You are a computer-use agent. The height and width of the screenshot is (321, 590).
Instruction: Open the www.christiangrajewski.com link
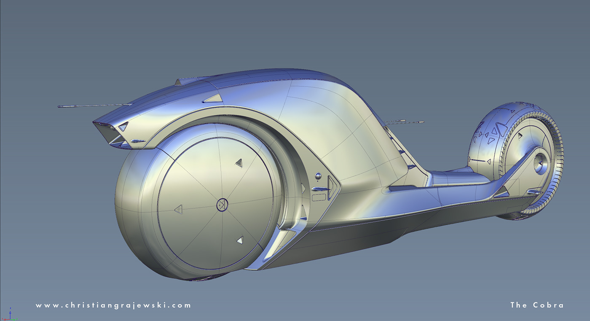coord(114,304)
